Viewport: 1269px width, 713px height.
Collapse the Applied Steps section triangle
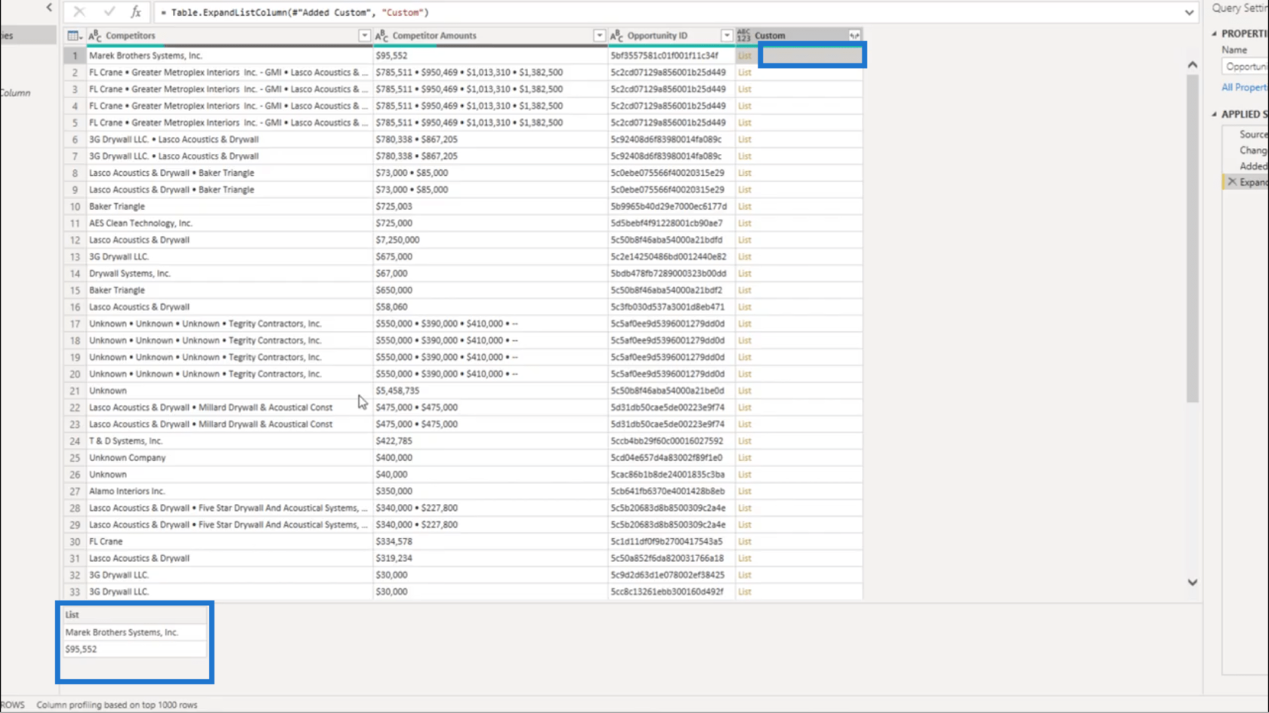tap(1215, 114)
